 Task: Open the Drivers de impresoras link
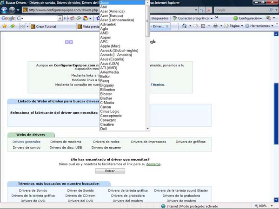tap(148, 142)
